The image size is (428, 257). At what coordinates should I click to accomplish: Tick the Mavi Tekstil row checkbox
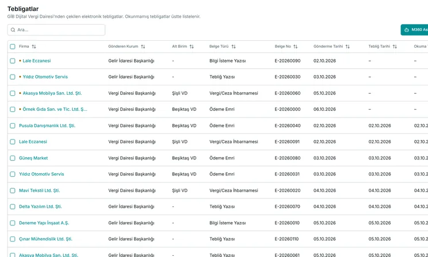point(13,190)
